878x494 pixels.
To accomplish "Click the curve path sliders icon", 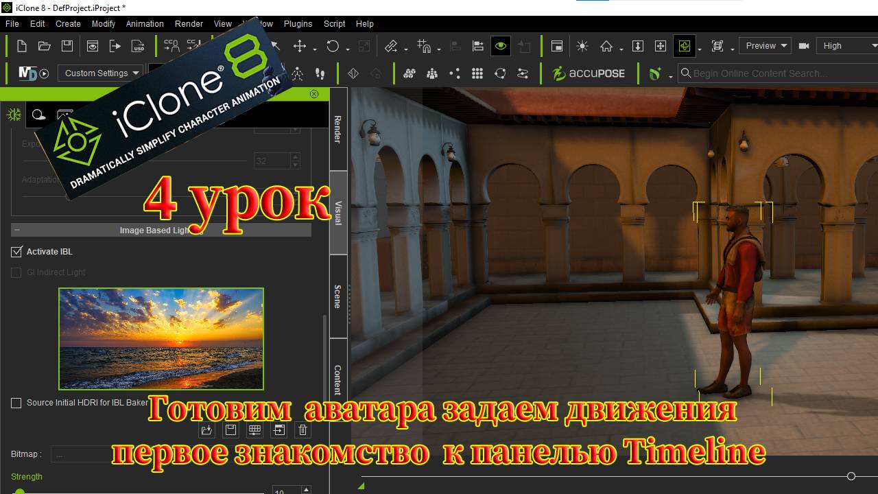I will click(523, 73).
